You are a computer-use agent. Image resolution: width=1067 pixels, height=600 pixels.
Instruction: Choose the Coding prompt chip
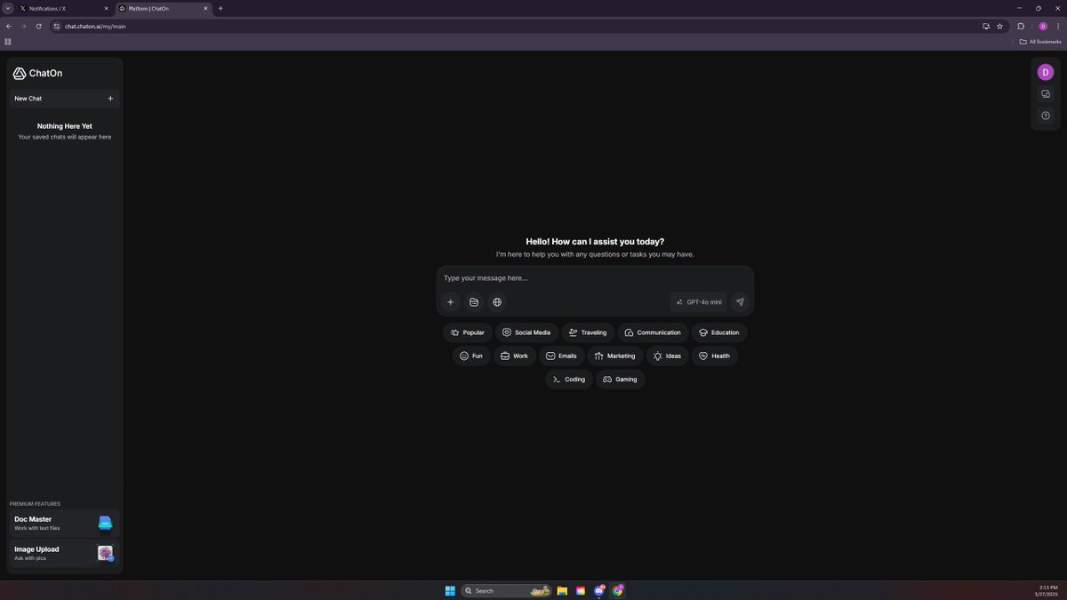pyautogui.click(x=569, y=380)
